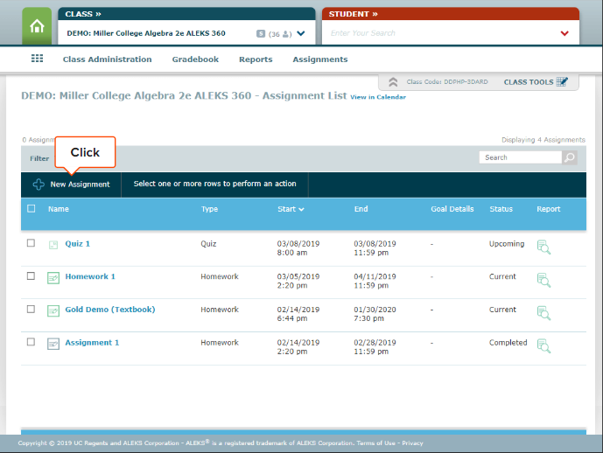Click the Gold Demo end date 01/30/2020

click(x=375, y=310)
